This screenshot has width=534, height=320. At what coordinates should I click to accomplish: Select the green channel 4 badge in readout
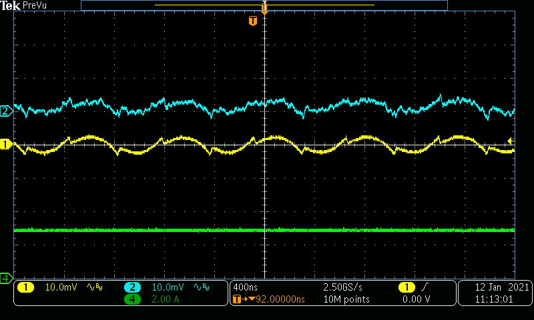132,299
